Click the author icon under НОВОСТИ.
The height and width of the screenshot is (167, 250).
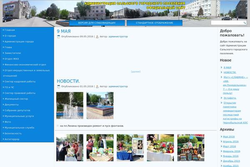pyautogui.click(x=97, y=86)
